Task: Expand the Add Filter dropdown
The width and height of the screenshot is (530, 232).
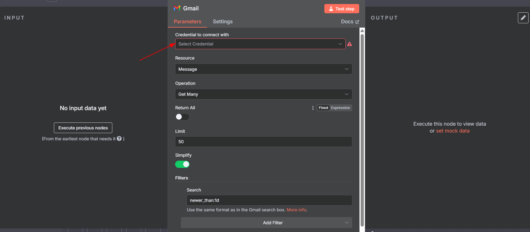Action: pyautogui.click(x=266, y=223)
